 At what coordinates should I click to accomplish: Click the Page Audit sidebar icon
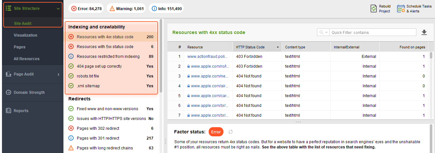[9, 74]
